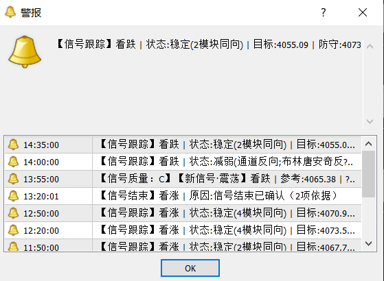
Task: Close the 警报 alert dialog
Action: tap(363, 12)
